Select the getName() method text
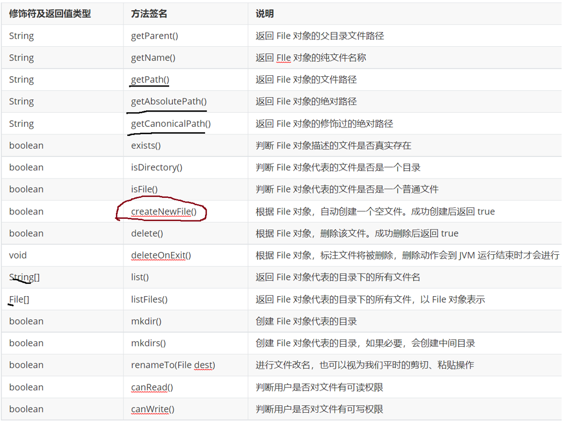Viewport: 567px width, 423px height. pos(153,58)
